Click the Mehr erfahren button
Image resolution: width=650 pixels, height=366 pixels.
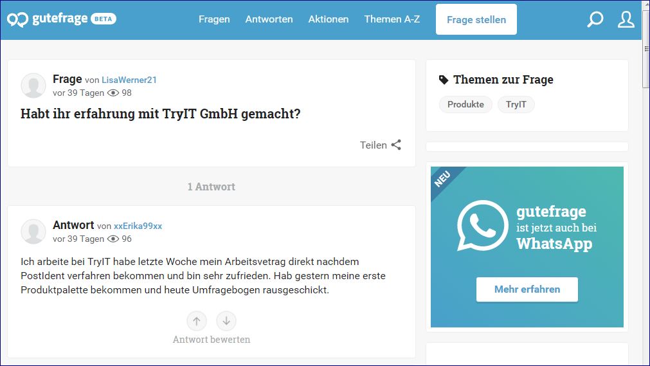click(x=527, y=289)
